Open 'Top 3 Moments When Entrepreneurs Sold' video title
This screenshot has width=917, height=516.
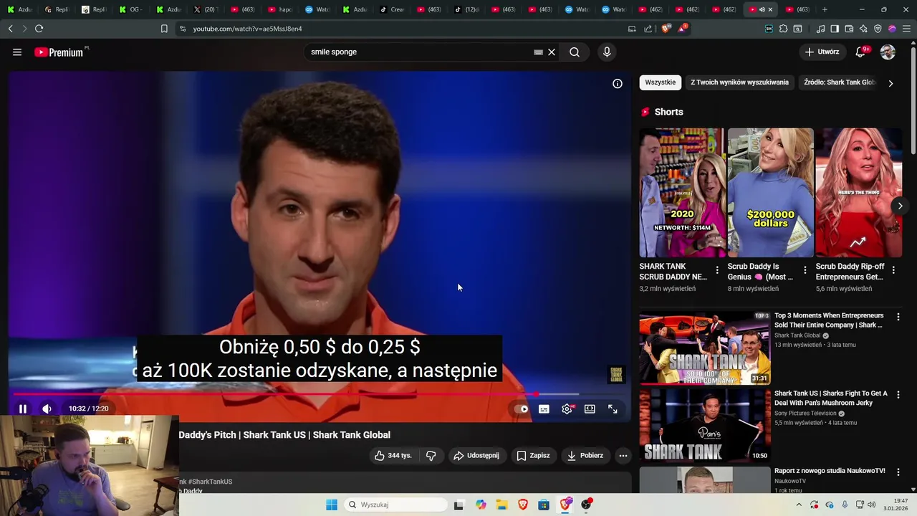coord(829,320)
